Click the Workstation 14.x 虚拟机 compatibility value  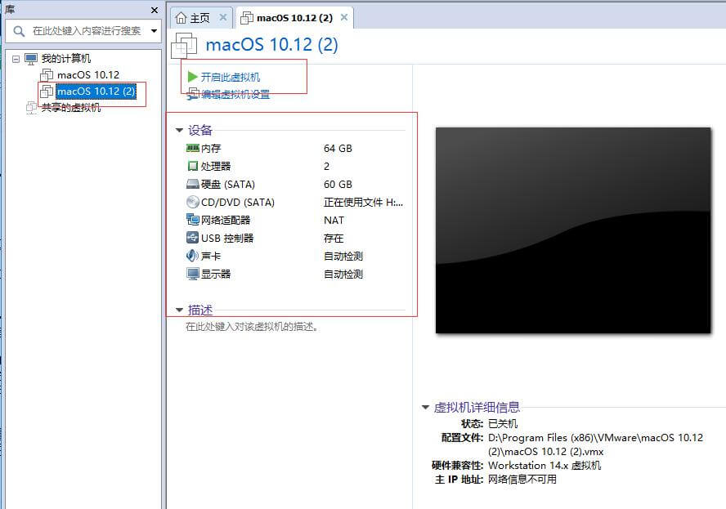click(x=544, y=465)
